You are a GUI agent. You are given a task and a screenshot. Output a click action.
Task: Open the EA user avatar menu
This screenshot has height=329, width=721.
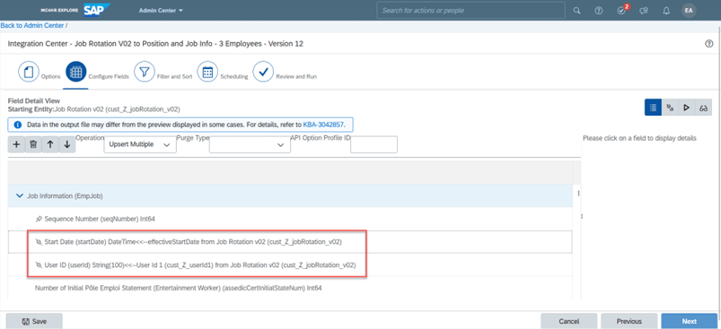coord(689,11)
